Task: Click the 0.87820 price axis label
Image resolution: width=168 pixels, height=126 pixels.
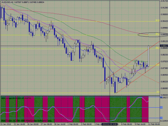Action: coord(164,62)
